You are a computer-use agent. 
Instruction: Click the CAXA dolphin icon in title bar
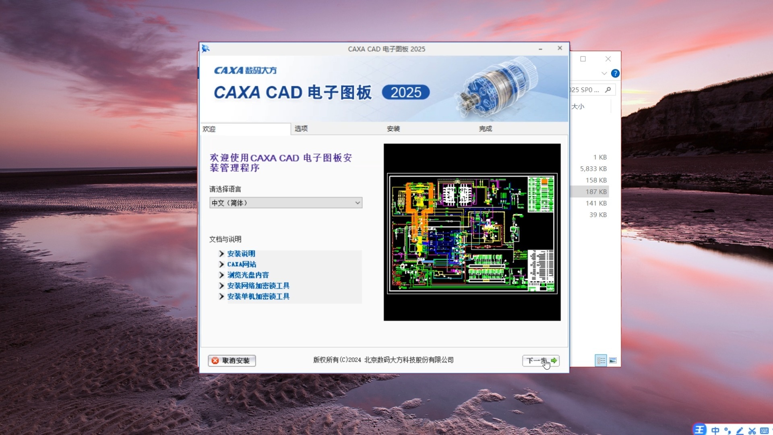(x=206, y=48)
